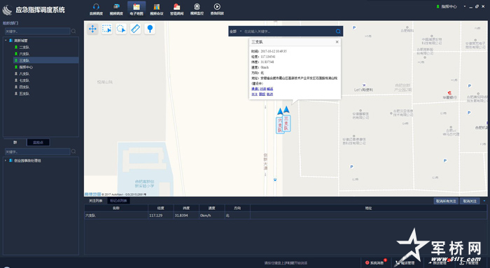This screenshot has height=268, width=490.
Task: Select 指挥中心 in the department tree
Action: pos(26,67)
